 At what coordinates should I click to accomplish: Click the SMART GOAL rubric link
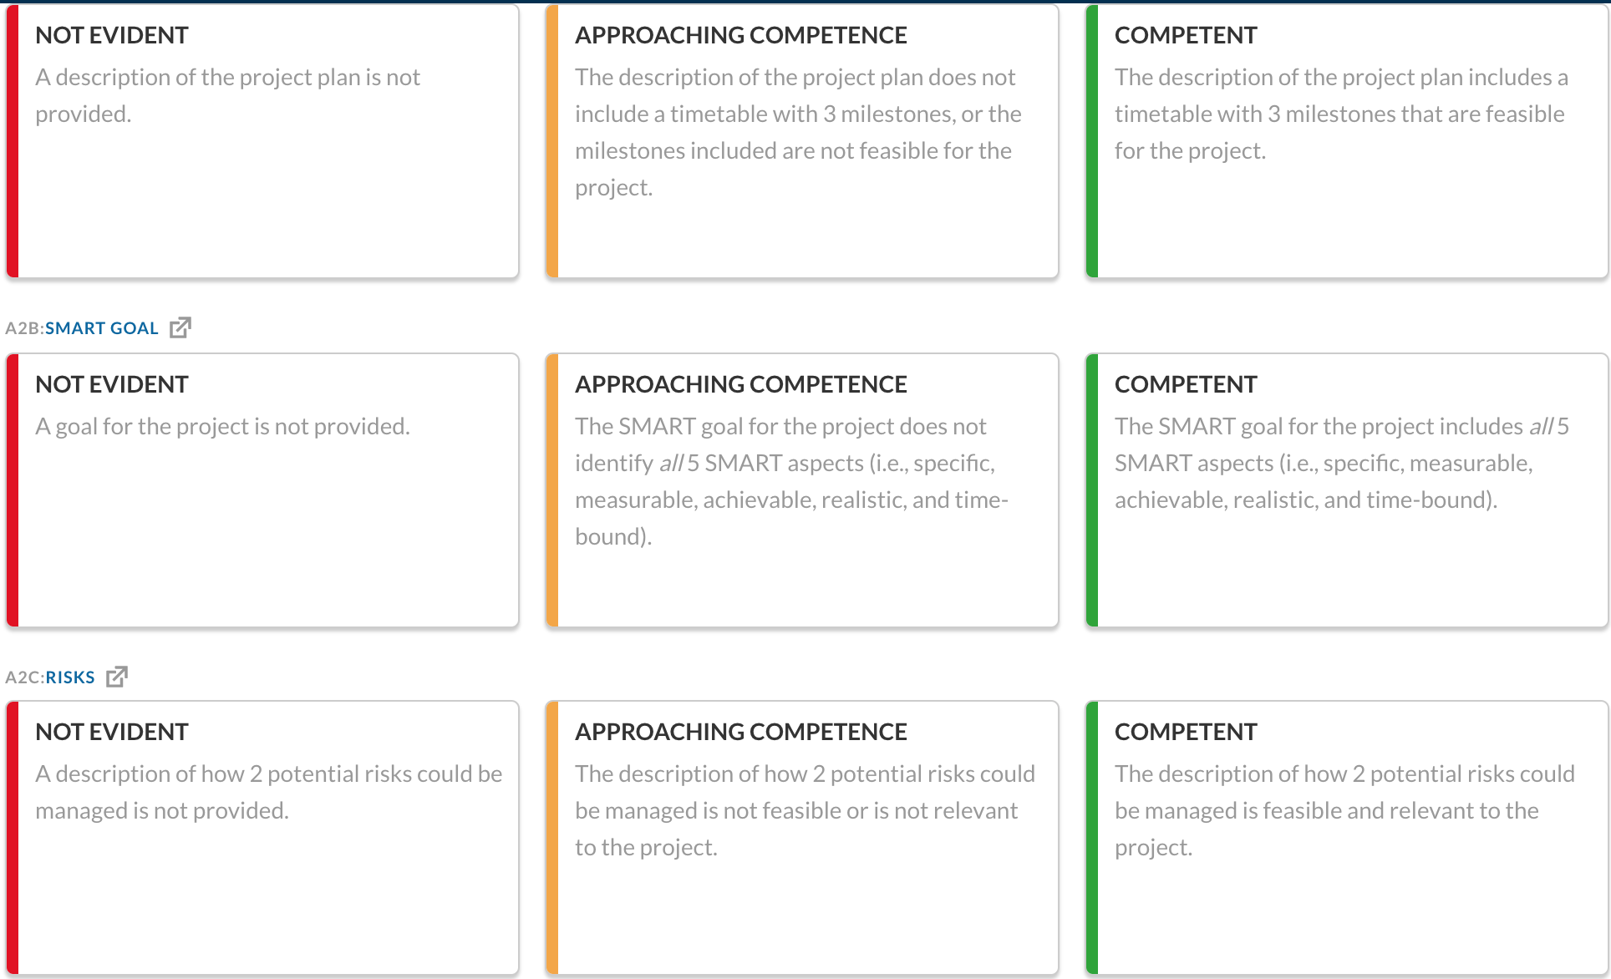(x=102, y=328)
